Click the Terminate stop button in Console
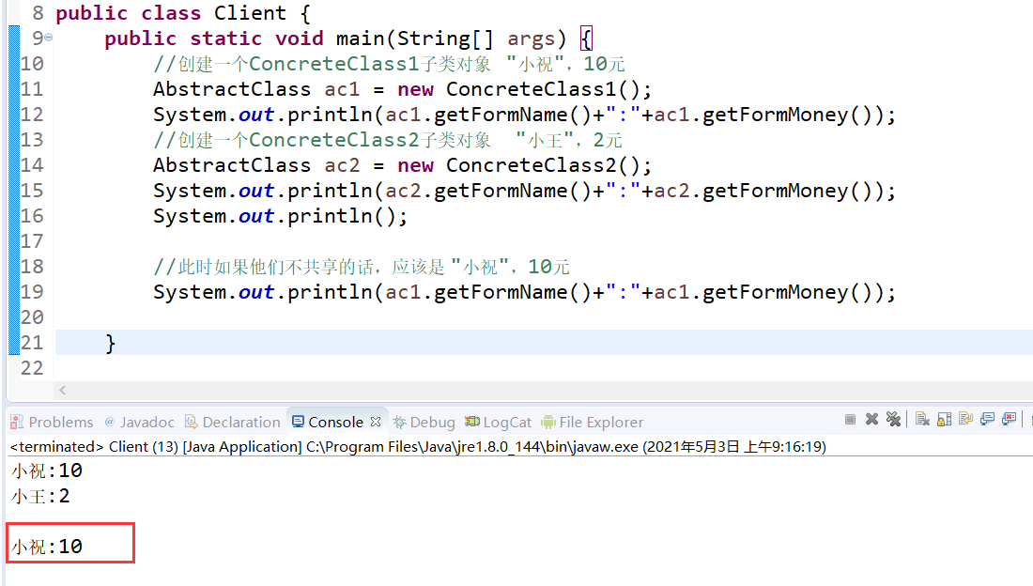Viewport: 1033px width, 586px height. point(850,419)
